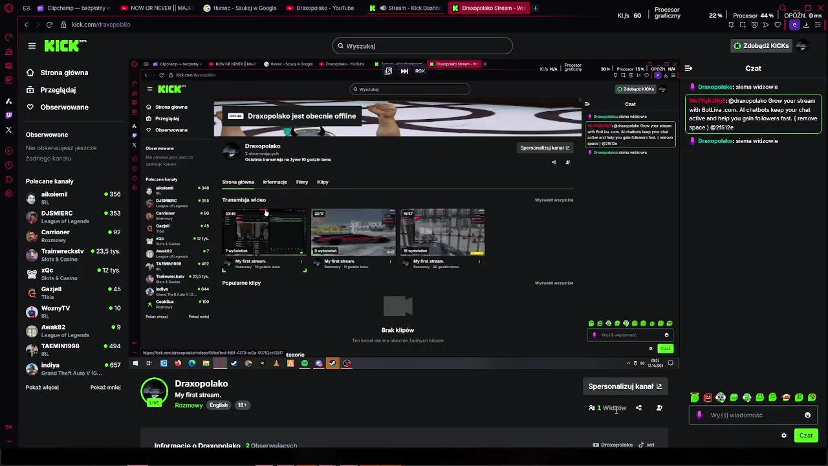Screen dimensions: 828x466
Task: Reload the page
Action: pyautogui.click(x=49, y=25)
